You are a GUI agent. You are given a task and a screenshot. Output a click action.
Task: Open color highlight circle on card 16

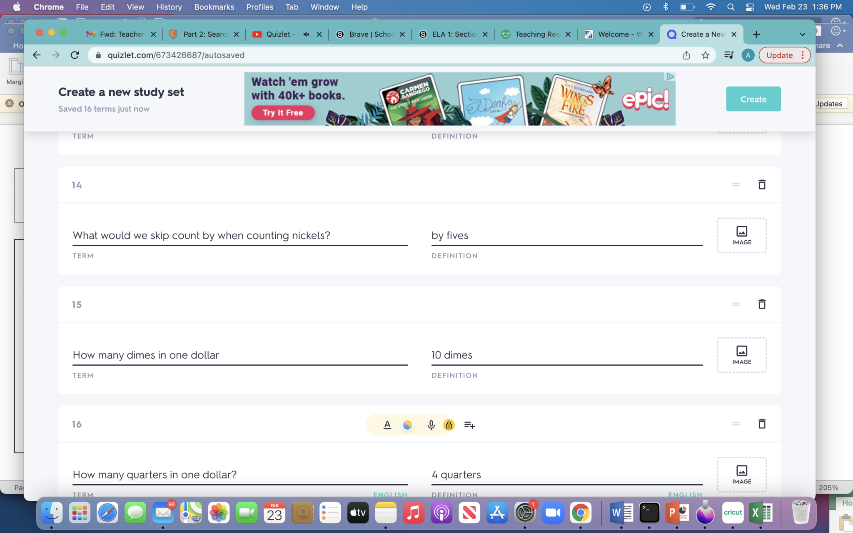pos(407,425)
